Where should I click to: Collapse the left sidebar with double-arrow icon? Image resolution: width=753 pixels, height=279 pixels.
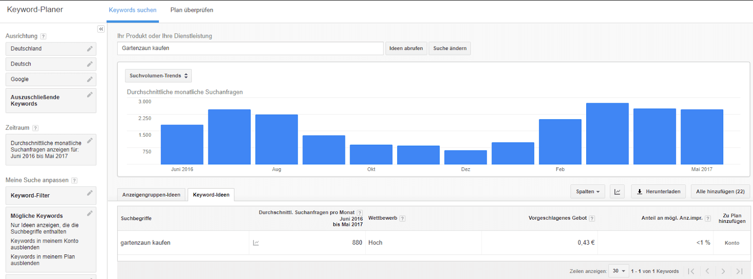[101, 29]
